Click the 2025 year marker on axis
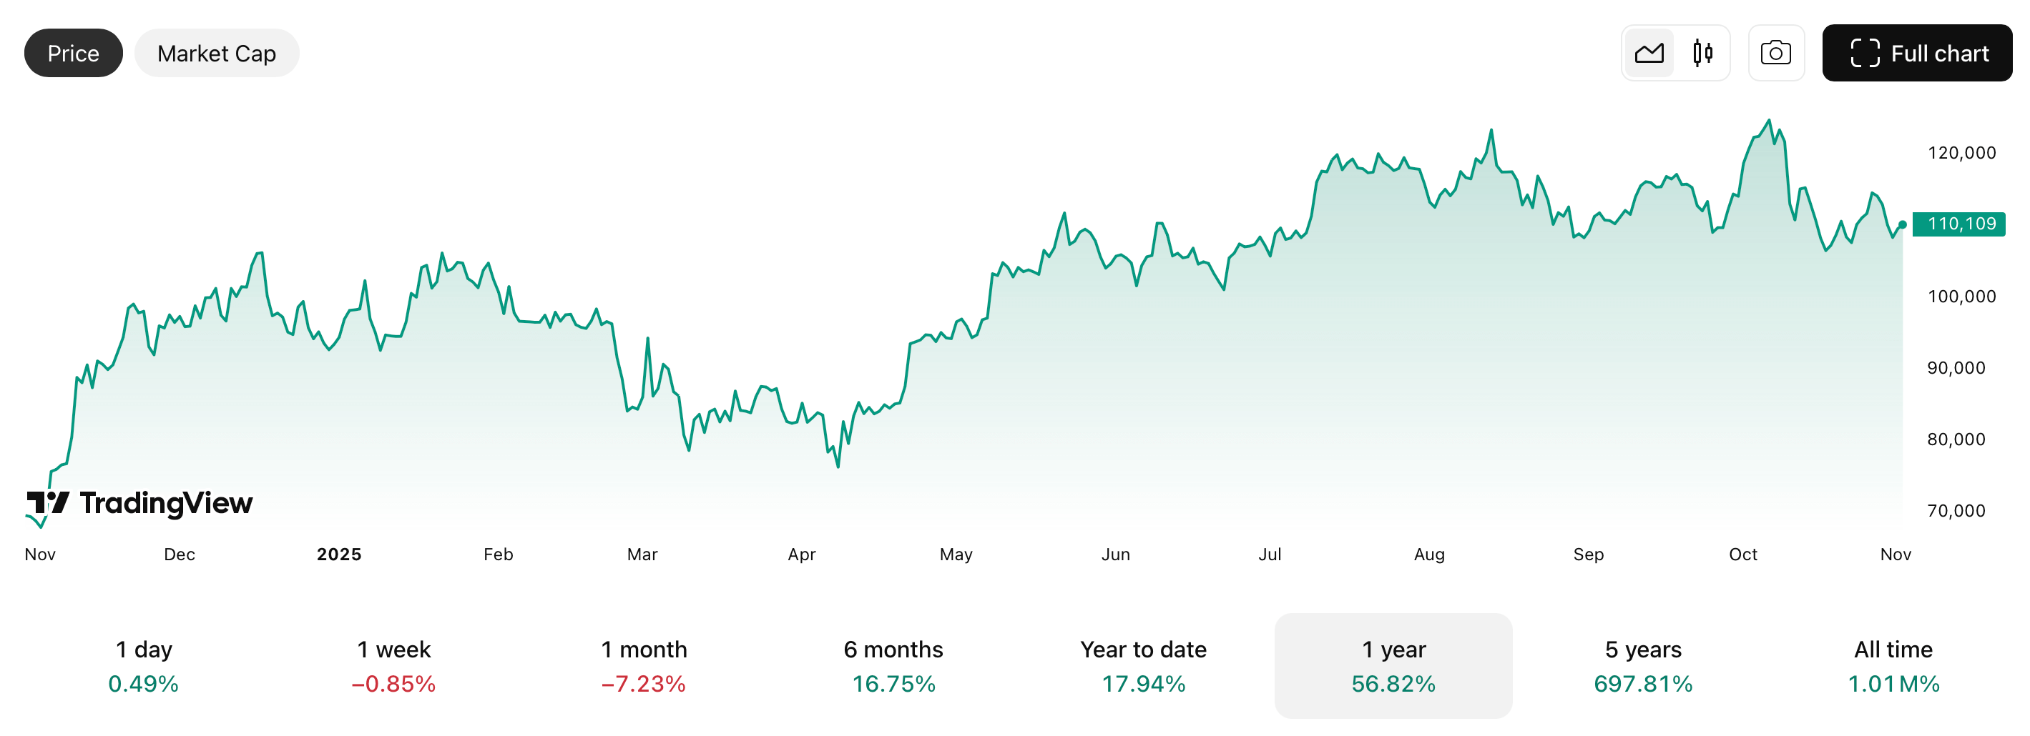 pos(339,555)
